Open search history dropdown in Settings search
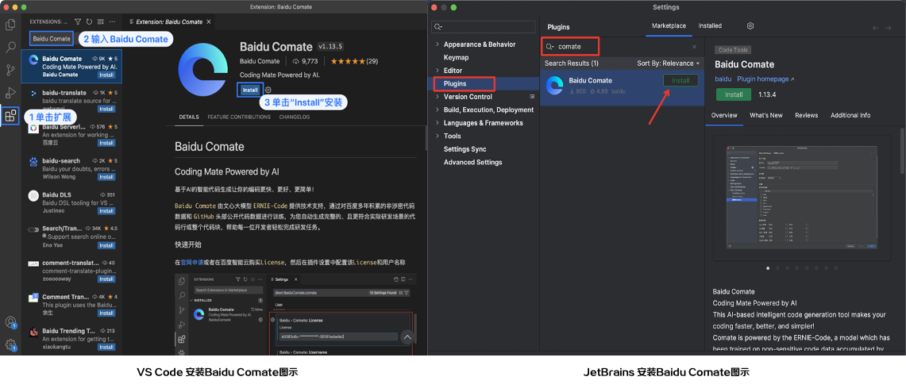Viewport: 906px width, 392px height. click(438, 27)
